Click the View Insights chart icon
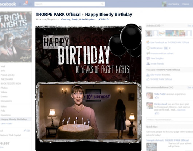193x151 pixels. pyautogui.click(x=148, y=58)
